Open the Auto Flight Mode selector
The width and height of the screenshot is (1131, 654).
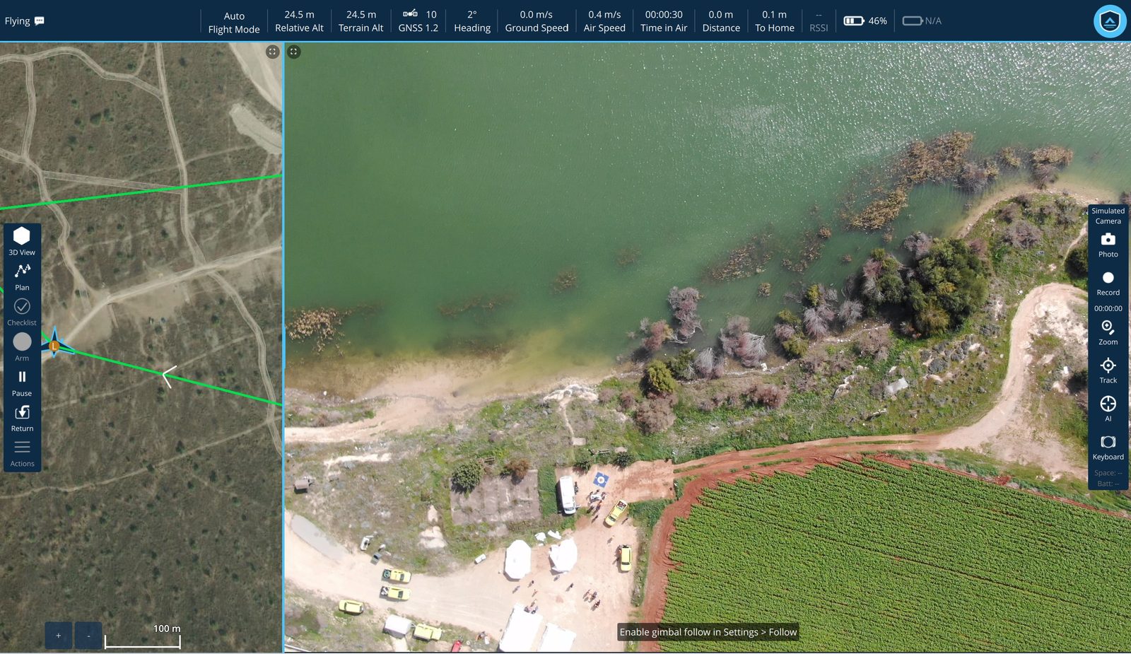point(234,22)
